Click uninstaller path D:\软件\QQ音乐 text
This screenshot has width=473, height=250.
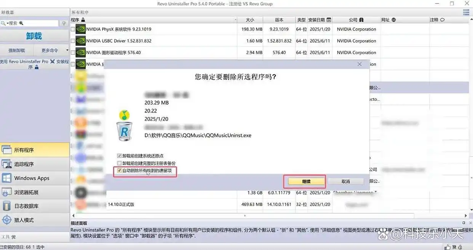click(198, 135)
